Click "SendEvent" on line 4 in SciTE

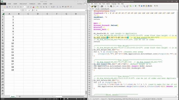98,17
